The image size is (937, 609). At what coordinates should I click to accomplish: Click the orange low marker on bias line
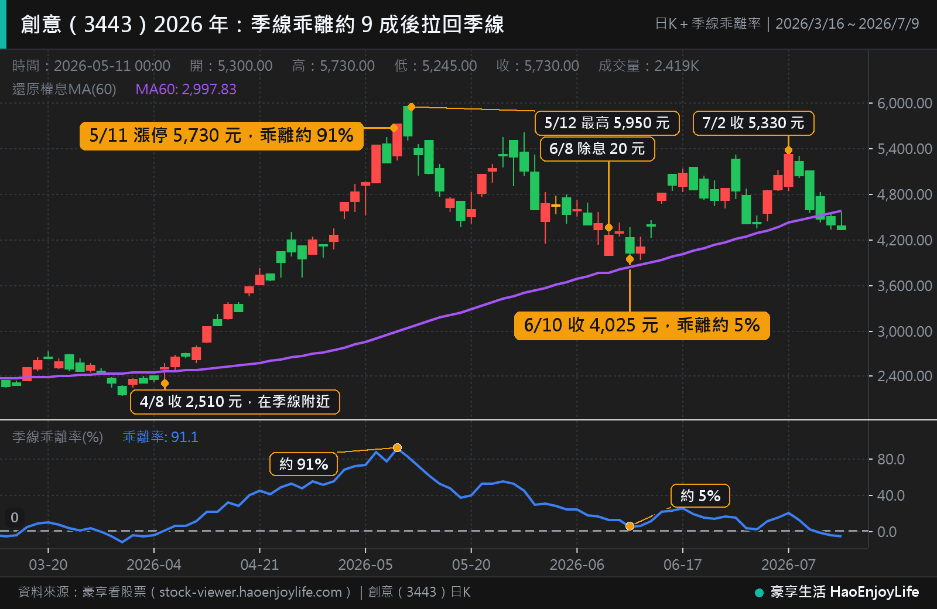click(x=630, y=526)
